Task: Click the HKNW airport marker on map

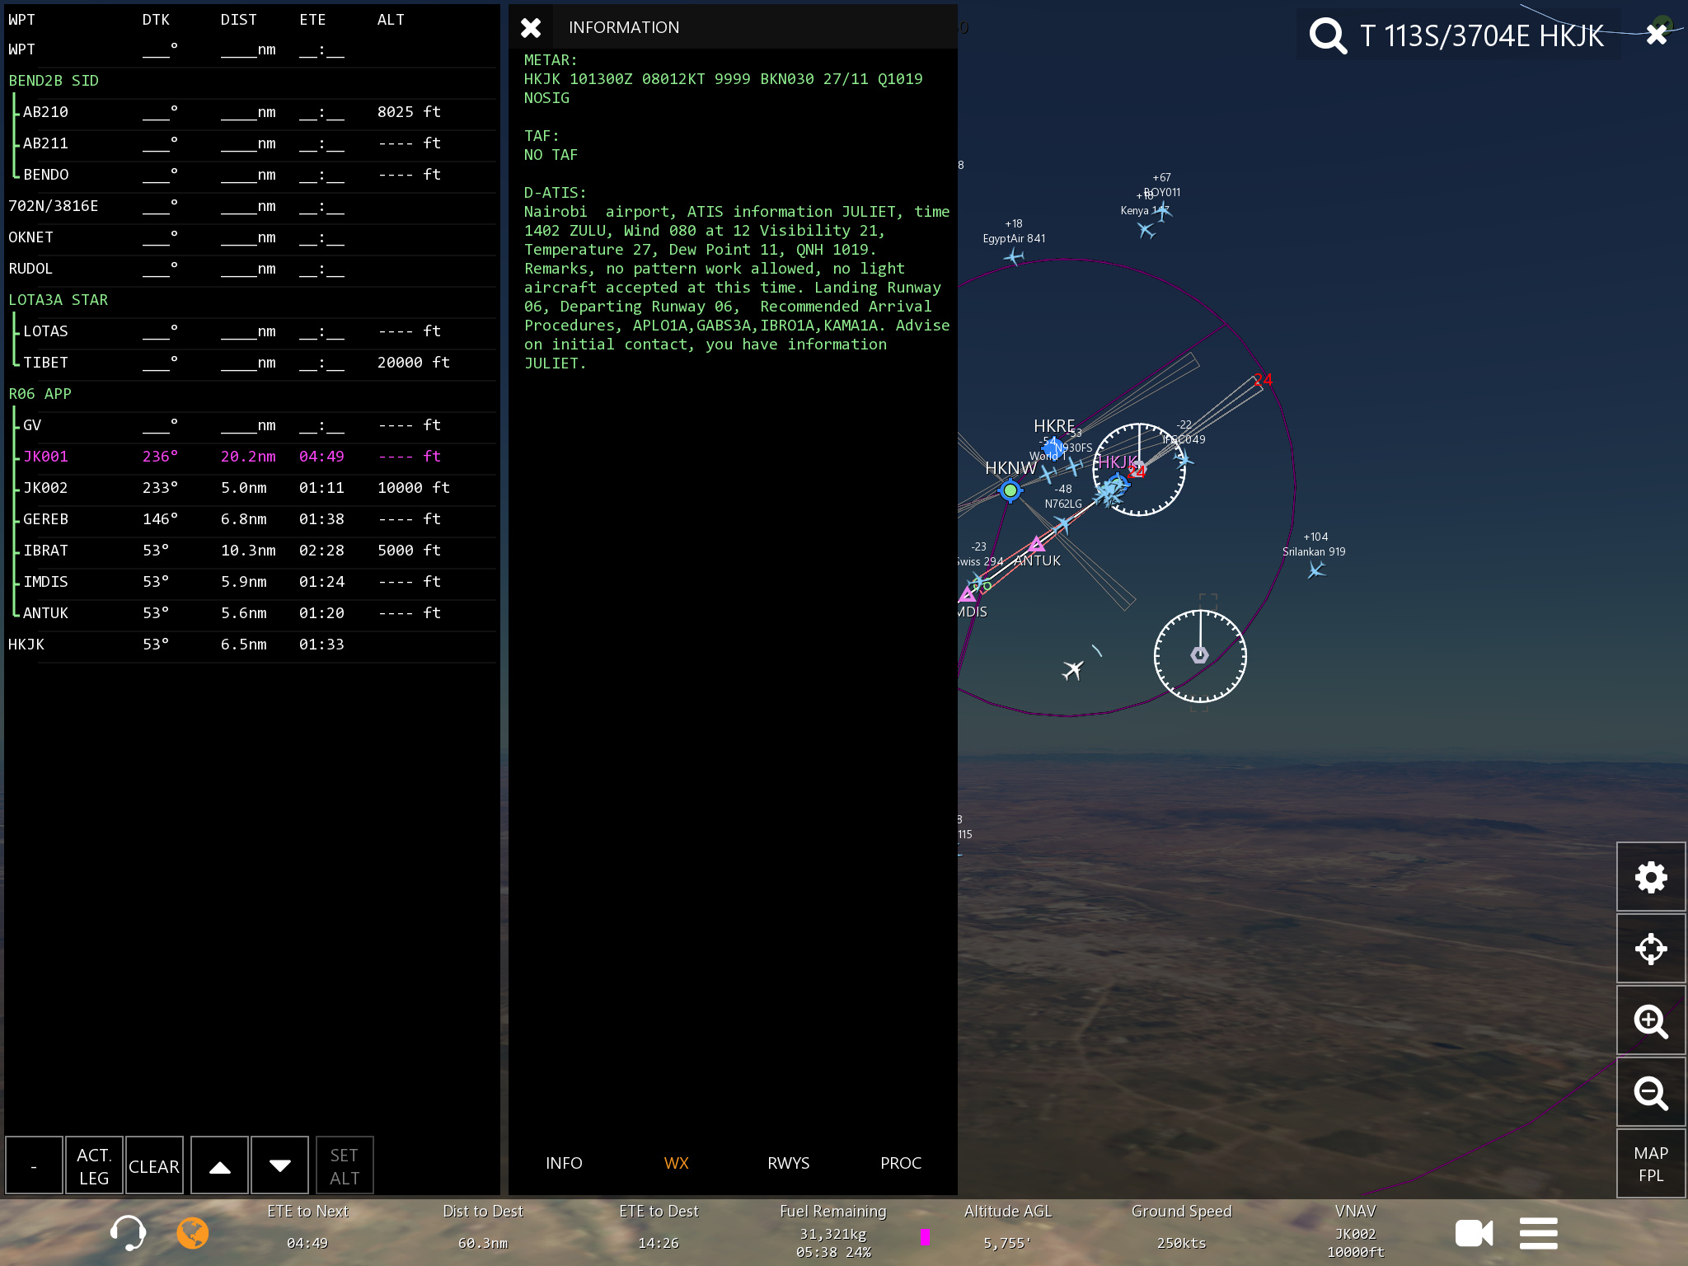Action: [x=1010, y=490]
